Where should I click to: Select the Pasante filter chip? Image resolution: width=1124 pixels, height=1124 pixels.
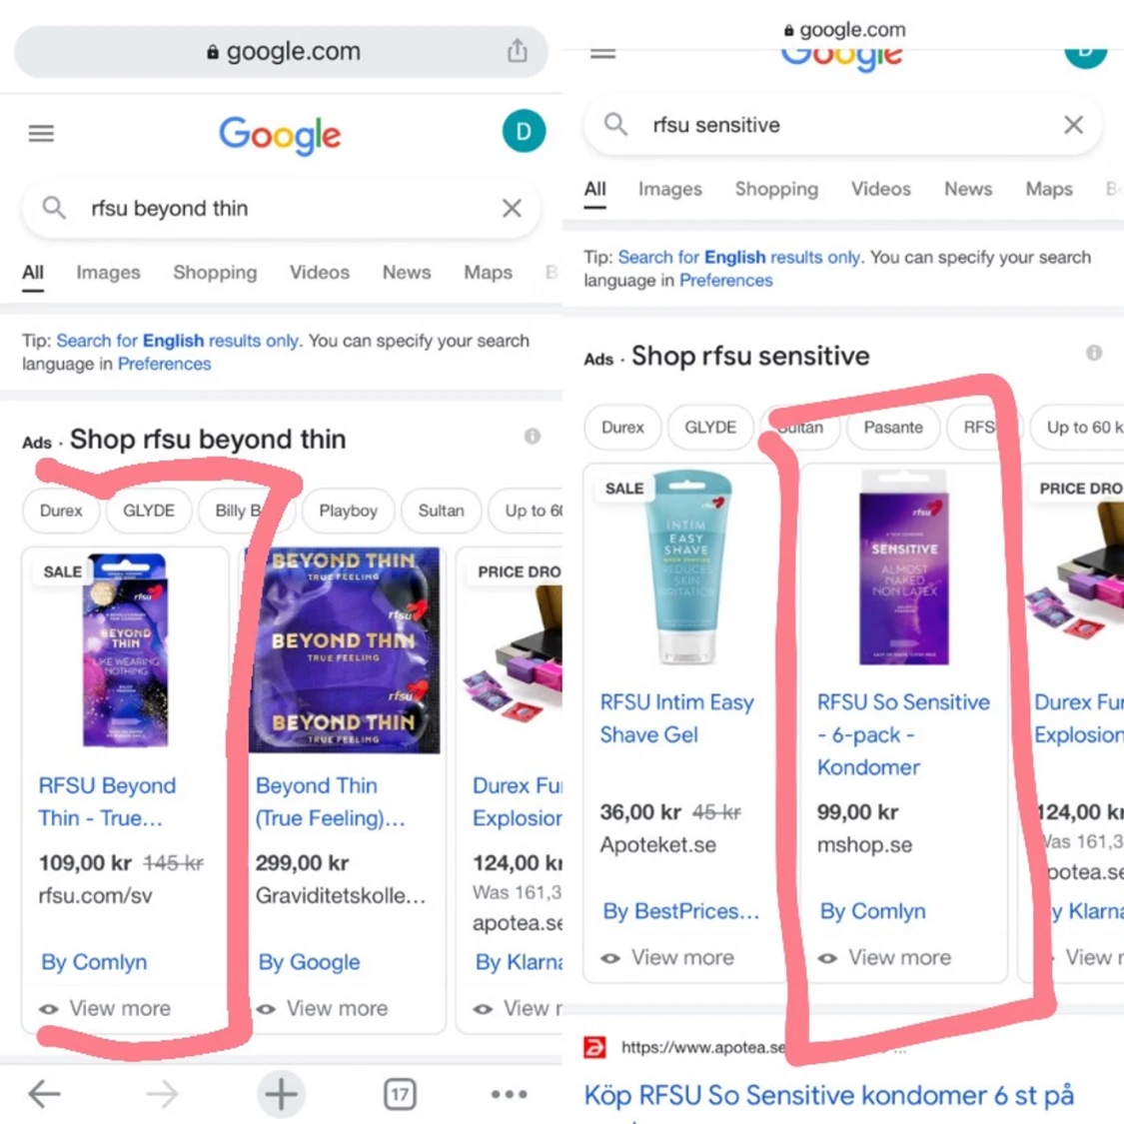892,428
